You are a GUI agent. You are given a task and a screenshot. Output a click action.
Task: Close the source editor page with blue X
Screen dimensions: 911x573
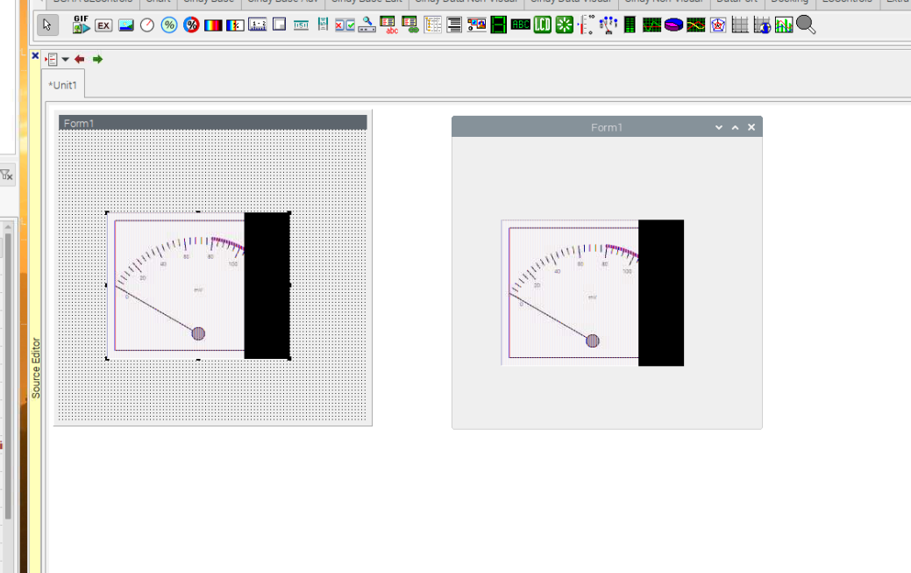coord(35,56)
